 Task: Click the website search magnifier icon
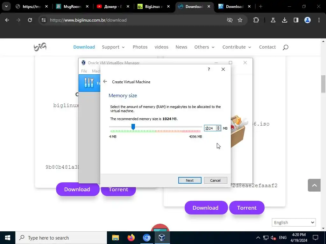pos(286,47)
